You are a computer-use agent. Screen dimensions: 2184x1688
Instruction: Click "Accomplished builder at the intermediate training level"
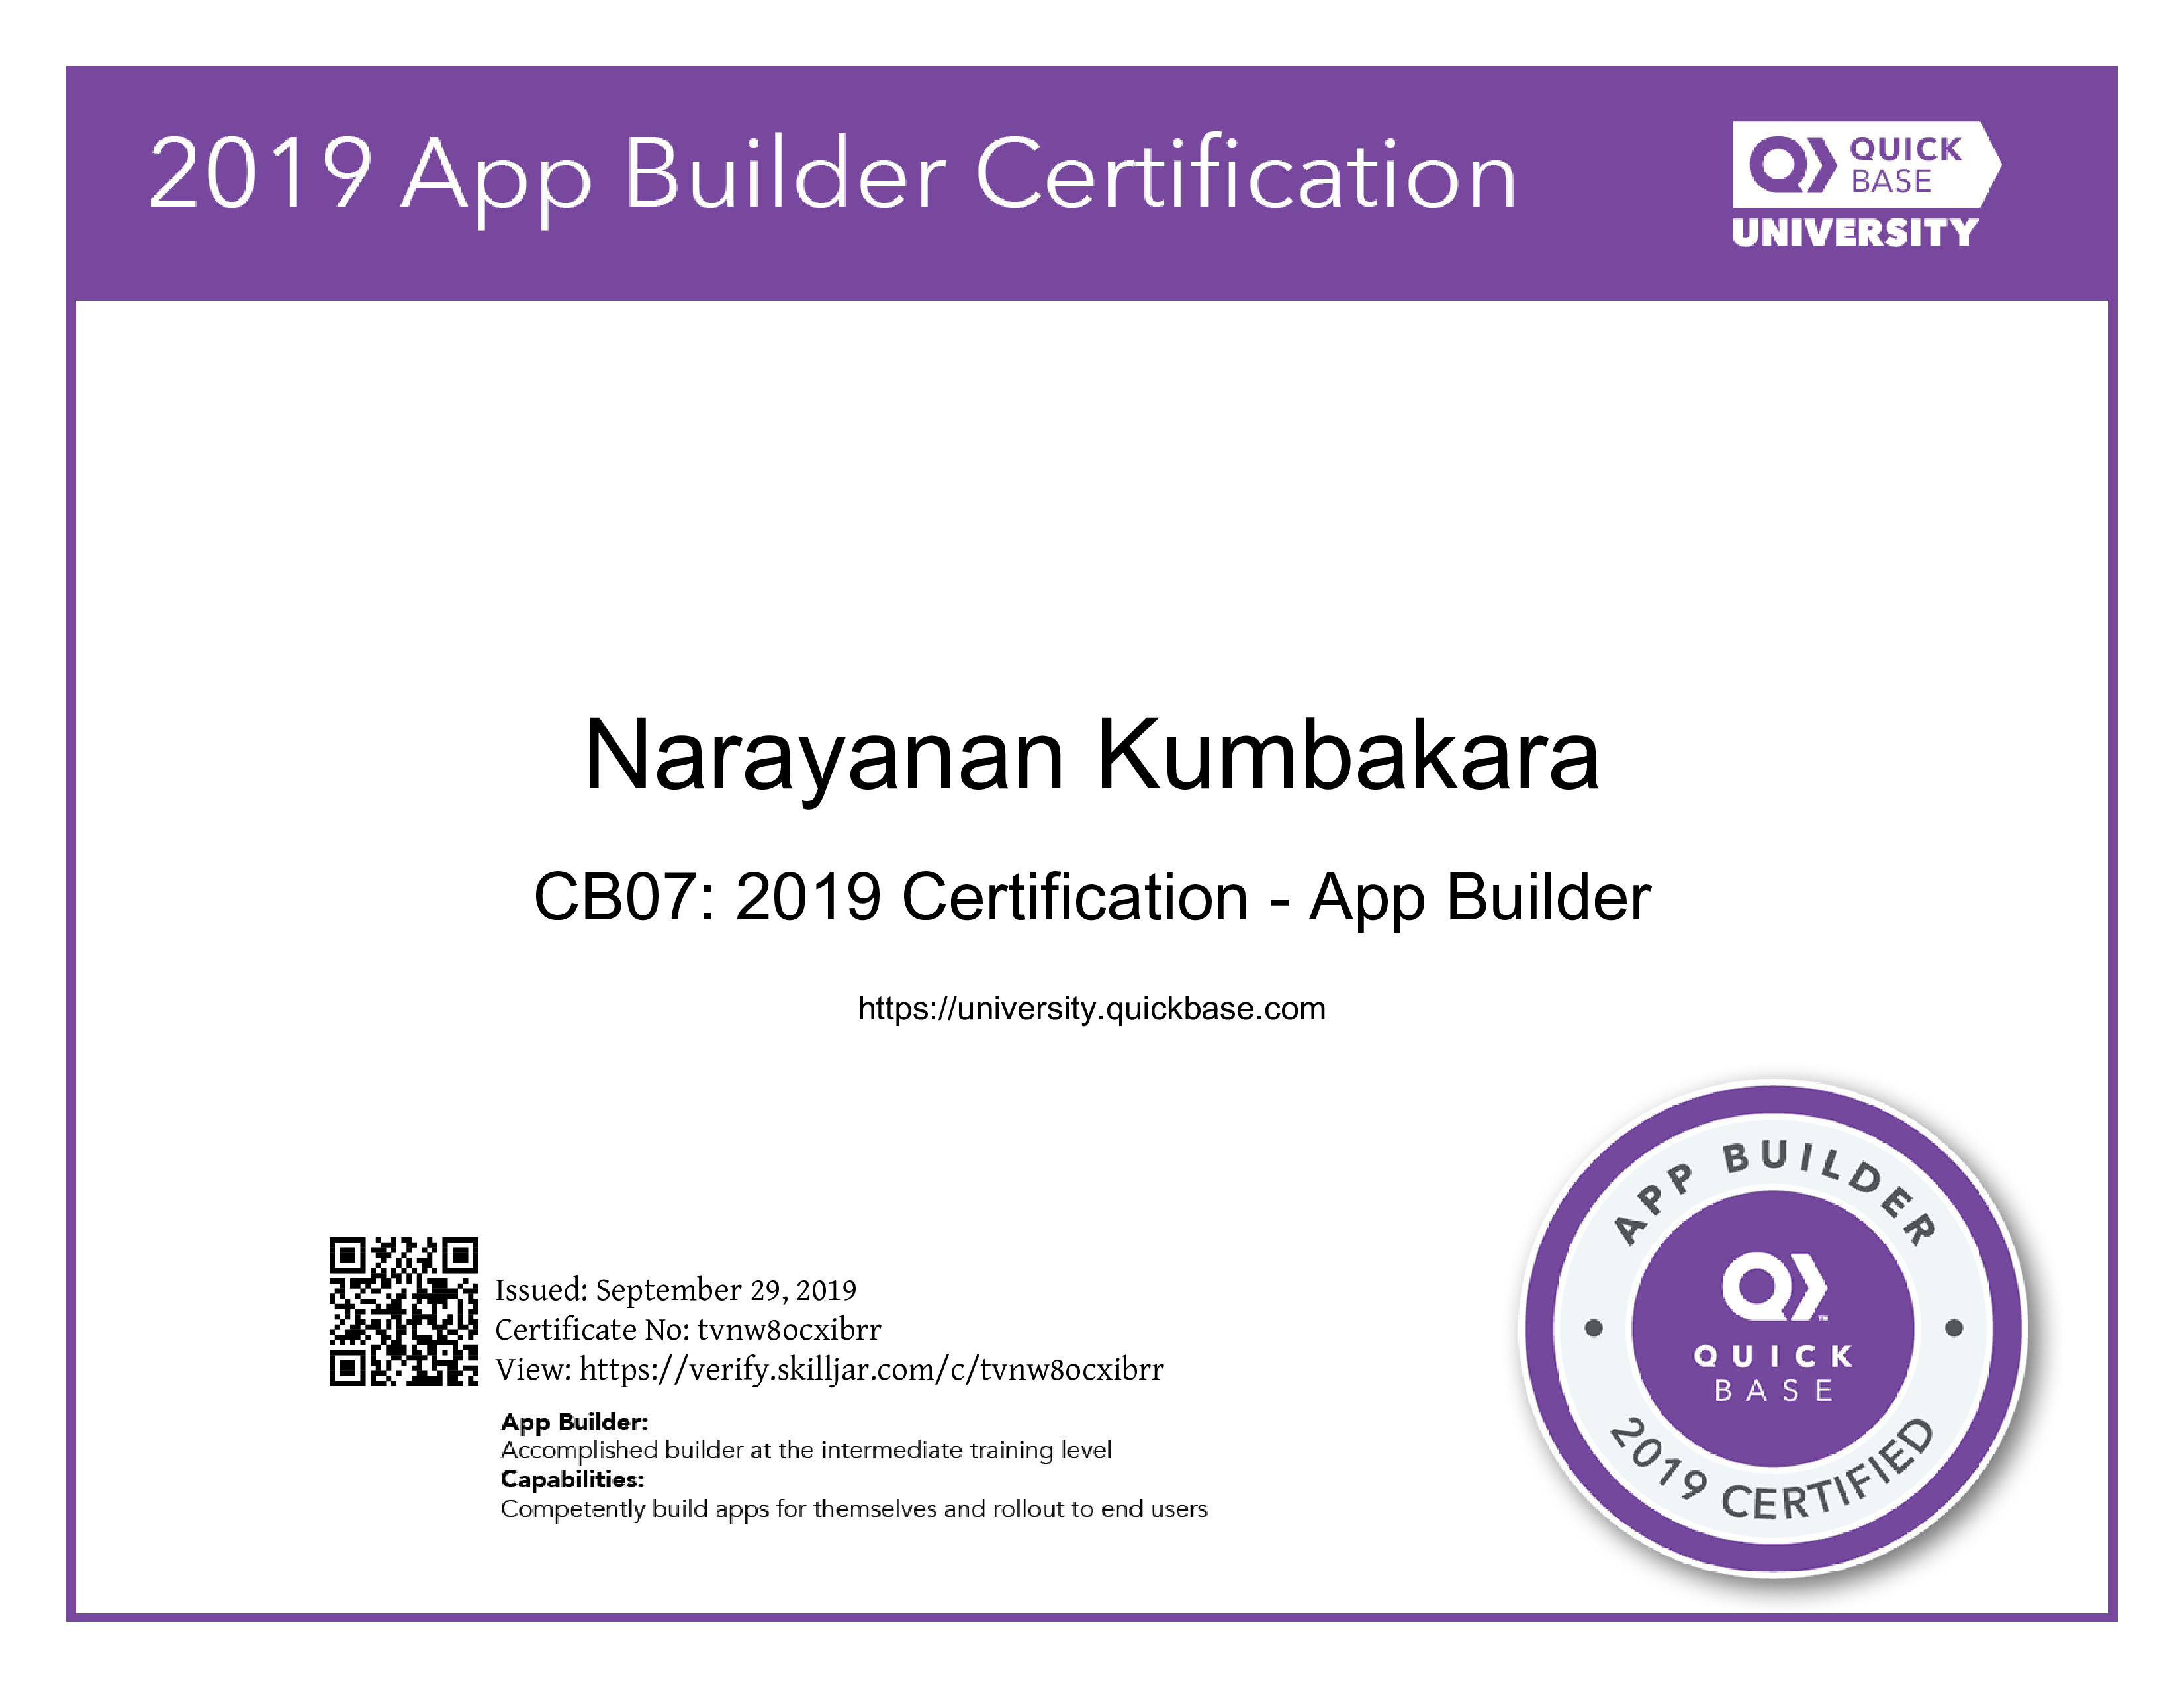click(x=806, y=1450)
